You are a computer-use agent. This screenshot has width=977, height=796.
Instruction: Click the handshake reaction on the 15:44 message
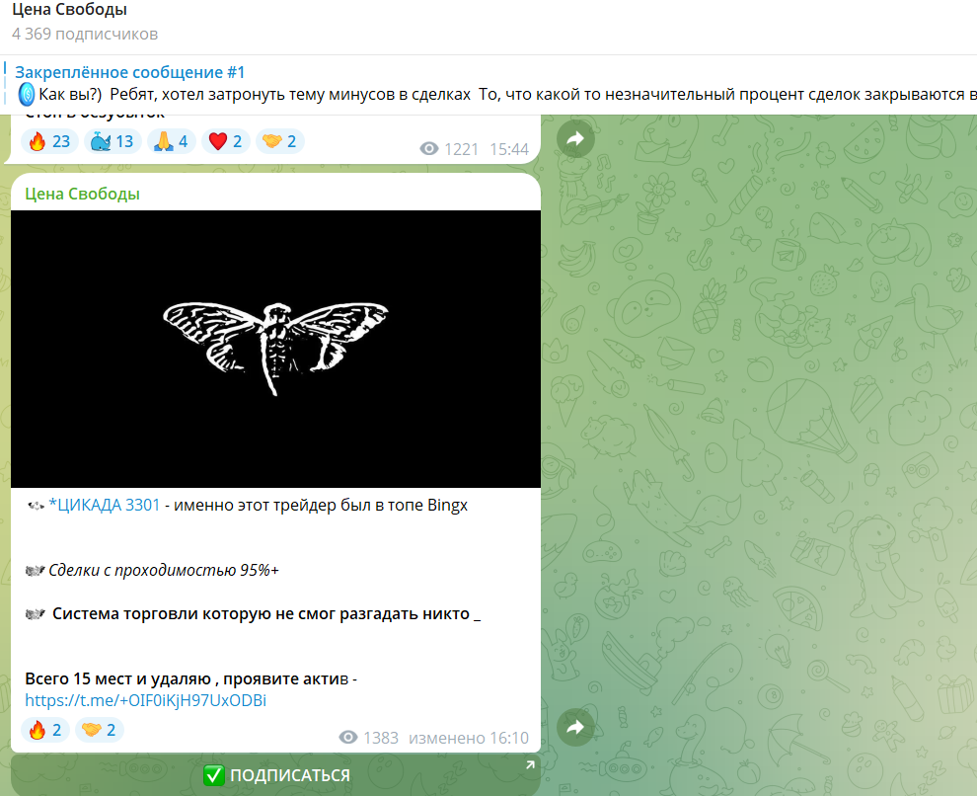click(x=279, y=141)
